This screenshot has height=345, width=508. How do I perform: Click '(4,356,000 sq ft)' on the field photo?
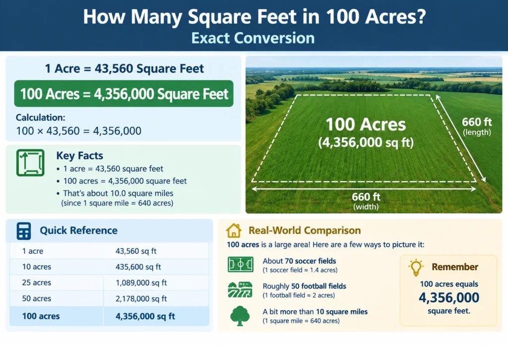366,142
